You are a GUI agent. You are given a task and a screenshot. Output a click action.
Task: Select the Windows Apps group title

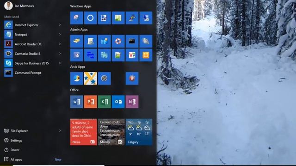81,6
